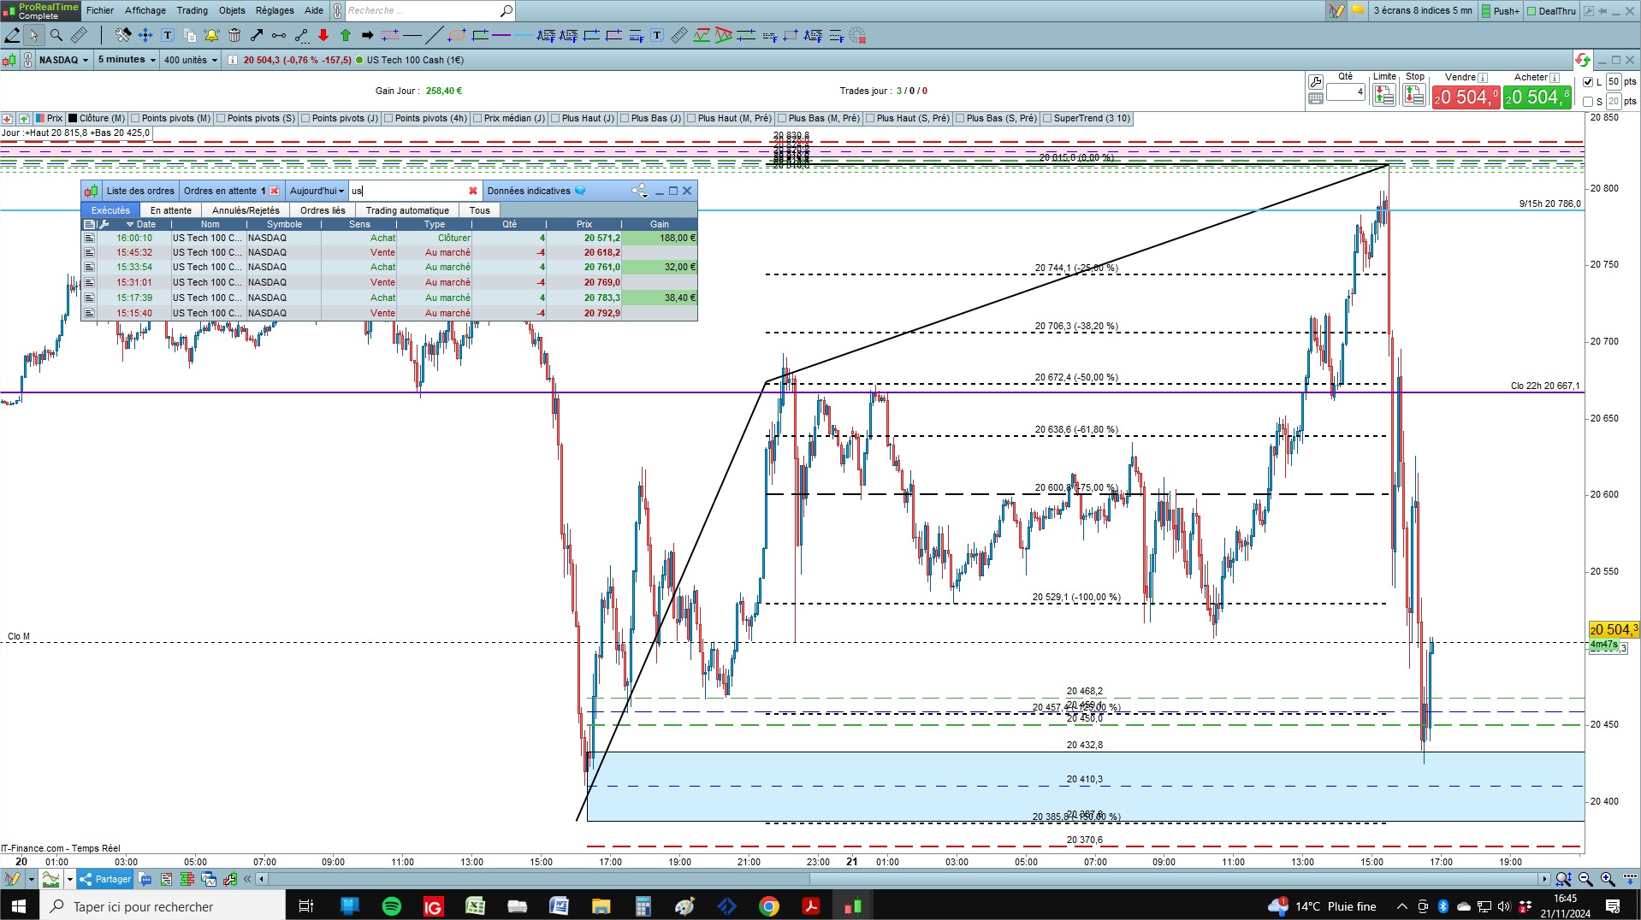Expand dropdown next to chart icon bottom left
Screen dimensions: 1641x920
(70, 879)
